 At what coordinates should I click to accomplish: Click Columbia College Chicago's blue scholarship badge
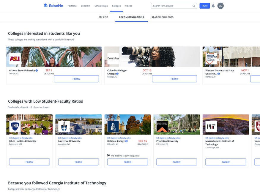point(117,74)
